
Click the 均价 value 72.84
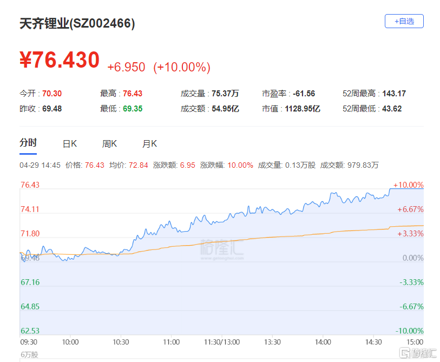(x=139, y=165)
